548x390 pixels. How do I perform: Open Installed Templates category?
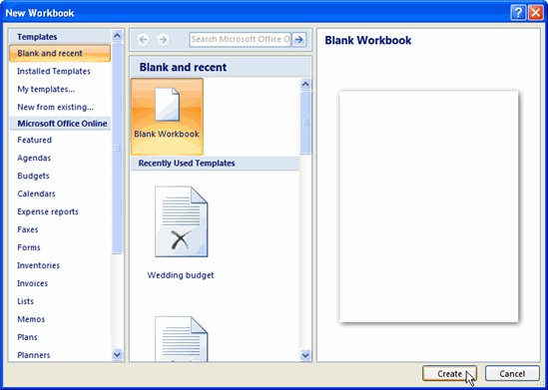(x=54, y=71)
